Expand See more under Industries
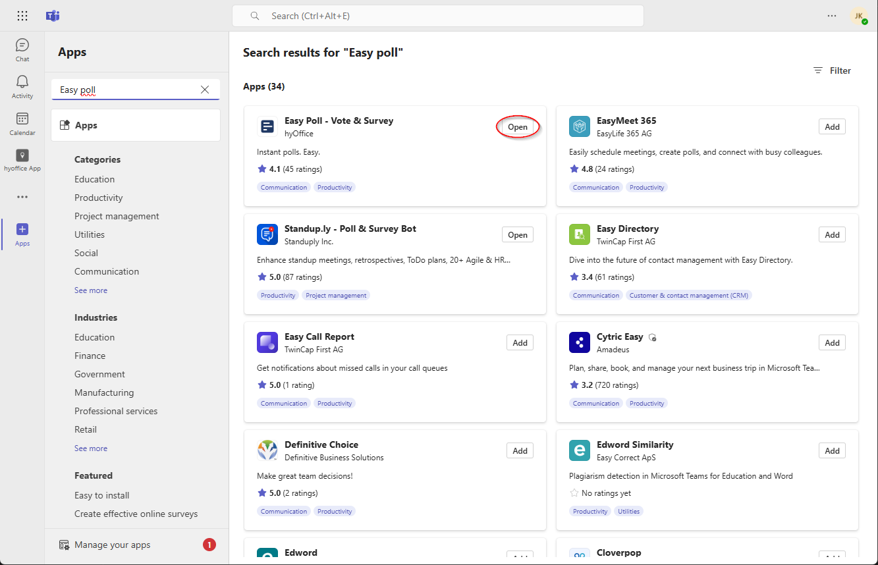The height and width of the screenshot is (565, 878). pos(91,448)
